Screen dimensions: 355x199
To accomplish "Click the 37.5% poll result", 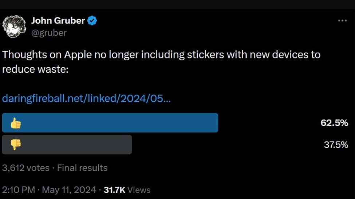I will pyautogui.click(x=336, y=145).
